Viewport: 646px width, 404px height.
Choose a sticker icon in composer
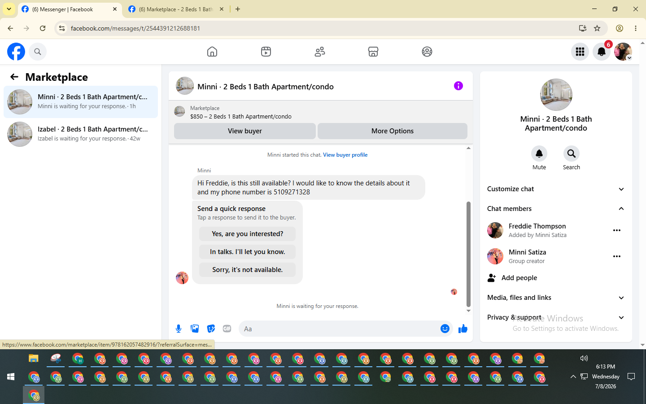tap(211, 329)
